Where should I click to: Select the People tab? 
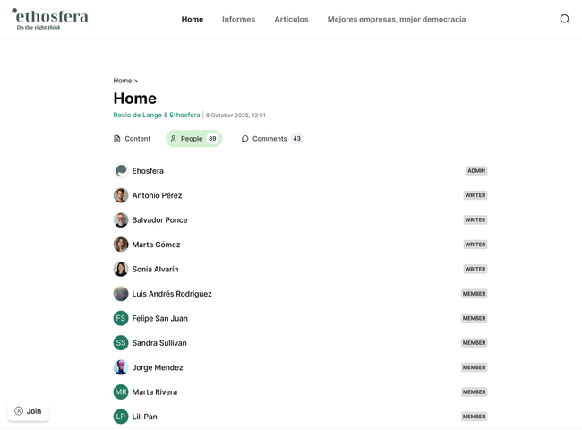[x=193, y=139]
